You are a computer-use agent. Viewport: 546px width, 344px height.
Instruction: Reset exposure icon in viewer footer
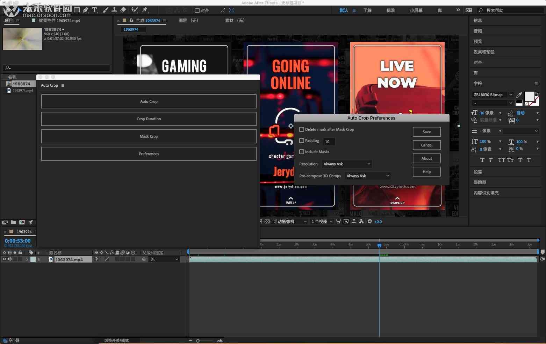tap(370, 222)
